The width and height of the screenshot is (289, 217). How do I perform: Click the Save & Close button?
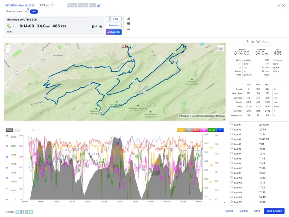[x=274, y=211]
